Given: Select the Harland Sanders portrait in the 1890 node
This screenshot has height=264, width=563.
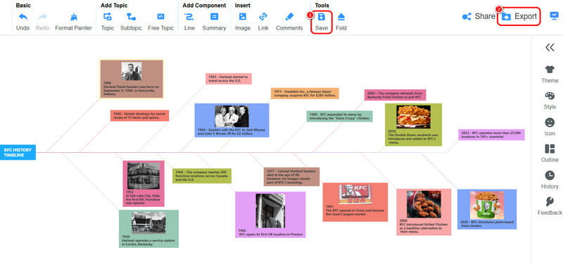Looking at the screenshot, I should 131,71.
